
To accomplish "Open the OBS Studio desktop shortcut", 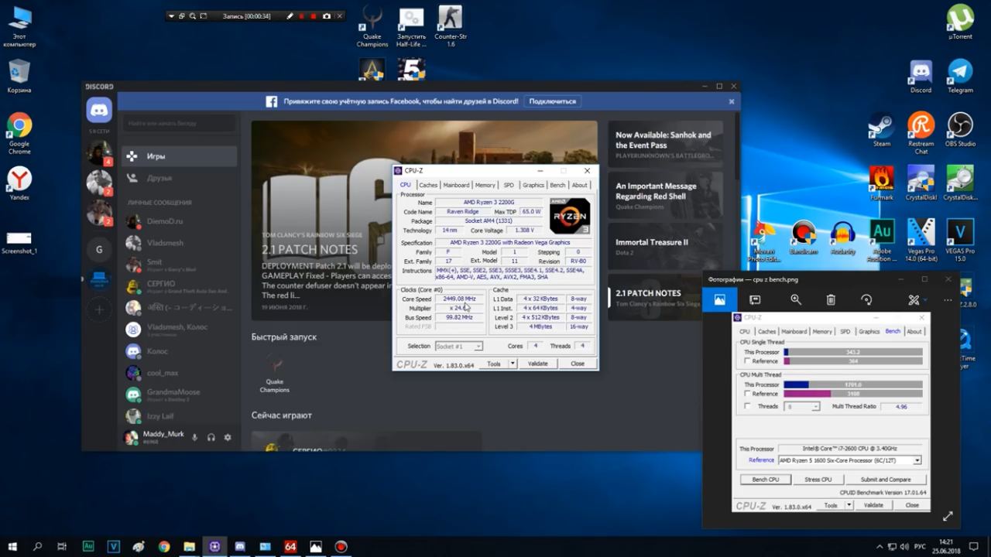I will point(960,130).
